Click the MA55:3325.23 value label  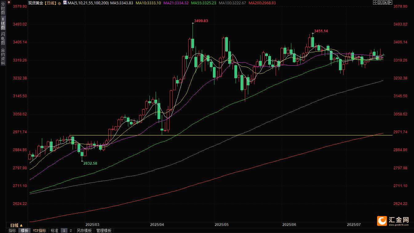coord(203,3)
